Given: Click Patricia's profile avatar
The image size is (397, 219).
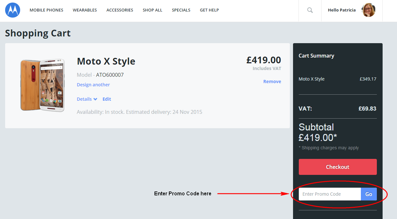Looking at the screenshot, I should tap(368, 10).
